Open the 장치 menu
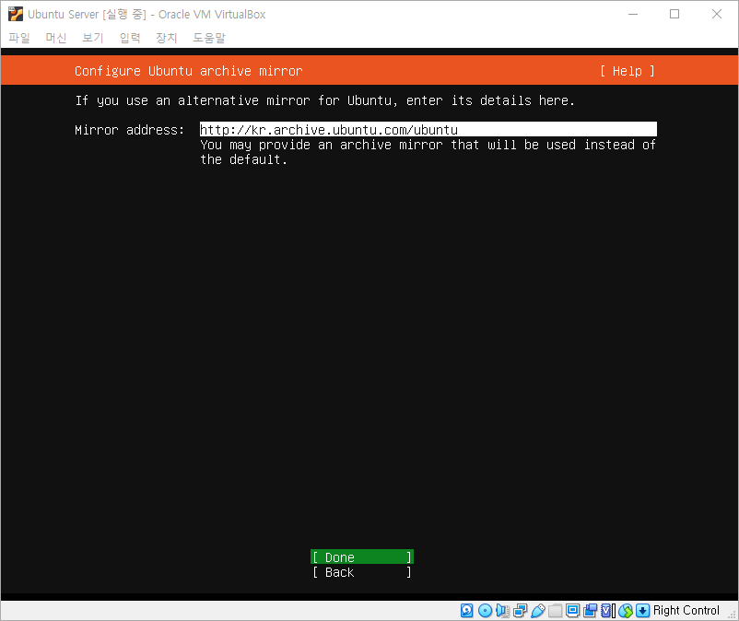The width and height of the screenshot is (739, 621). (167, 38)
